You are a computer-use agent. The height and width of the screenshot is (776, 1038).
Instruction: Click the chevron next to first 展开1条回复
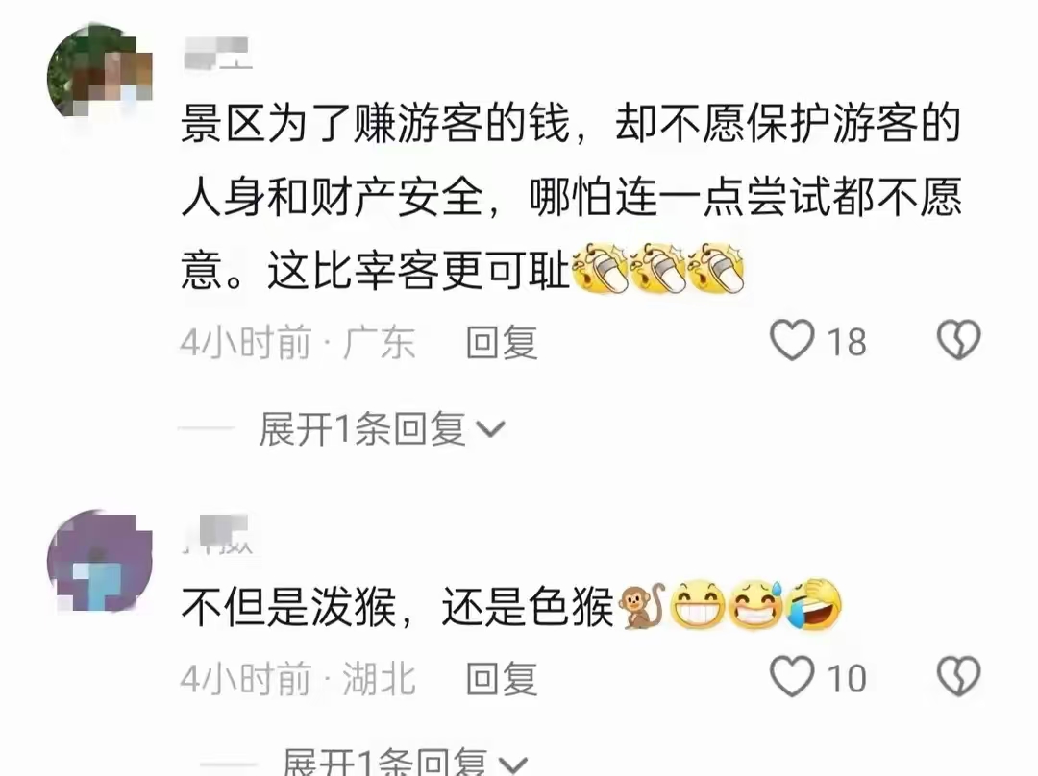coord(491,430)
